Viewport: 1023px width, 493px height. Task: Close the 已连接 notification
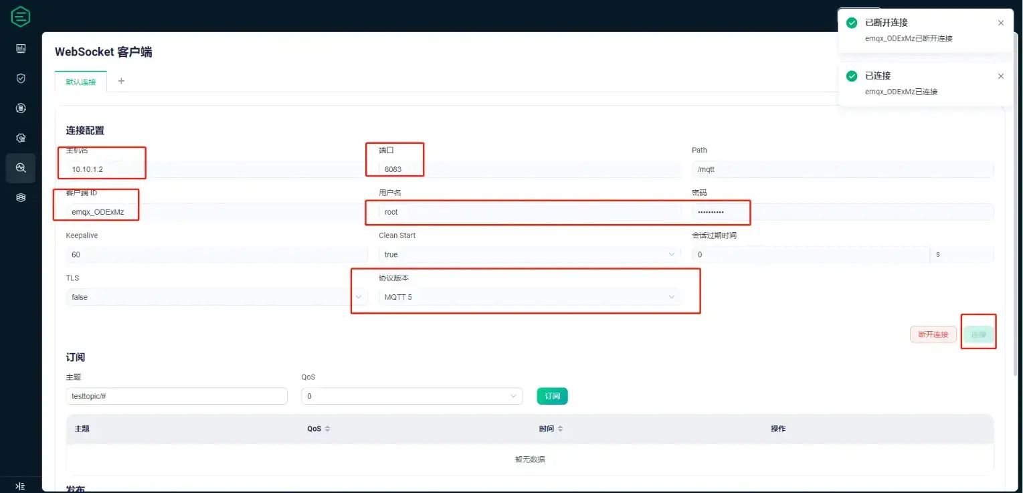1001,76
